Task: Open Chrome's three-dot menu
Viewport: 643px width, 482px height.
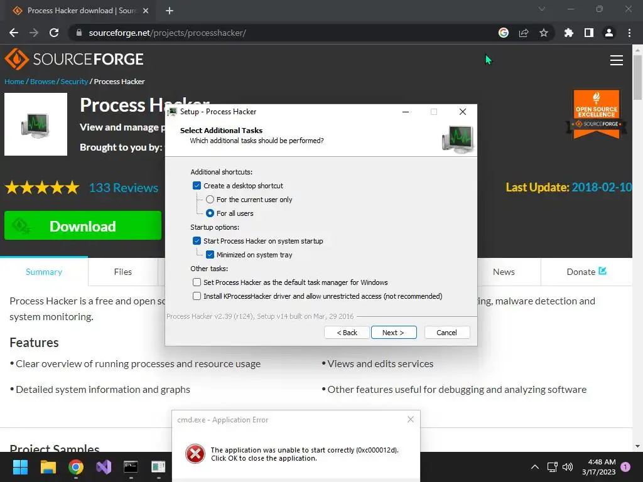Action: point(629,33)
